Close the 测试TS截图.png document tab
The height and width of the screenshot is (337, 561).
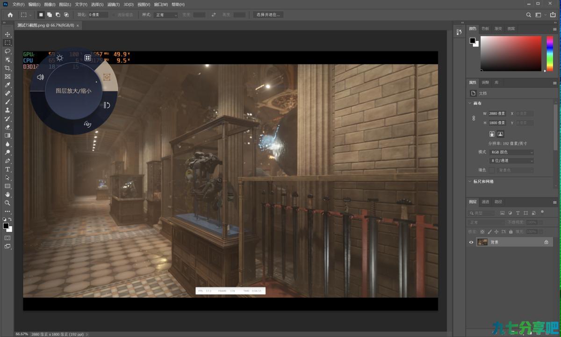(x=78, y=25)
